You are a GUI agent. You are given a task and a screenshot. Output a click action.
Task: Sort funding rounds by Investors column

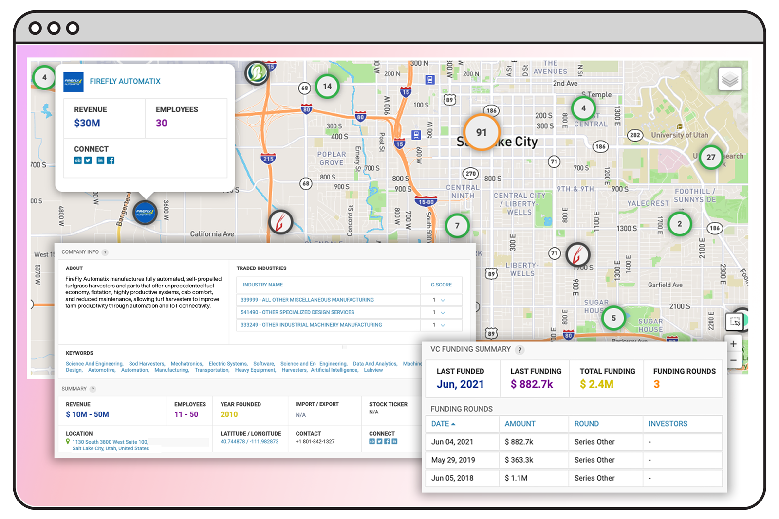(x=668, y=424)
